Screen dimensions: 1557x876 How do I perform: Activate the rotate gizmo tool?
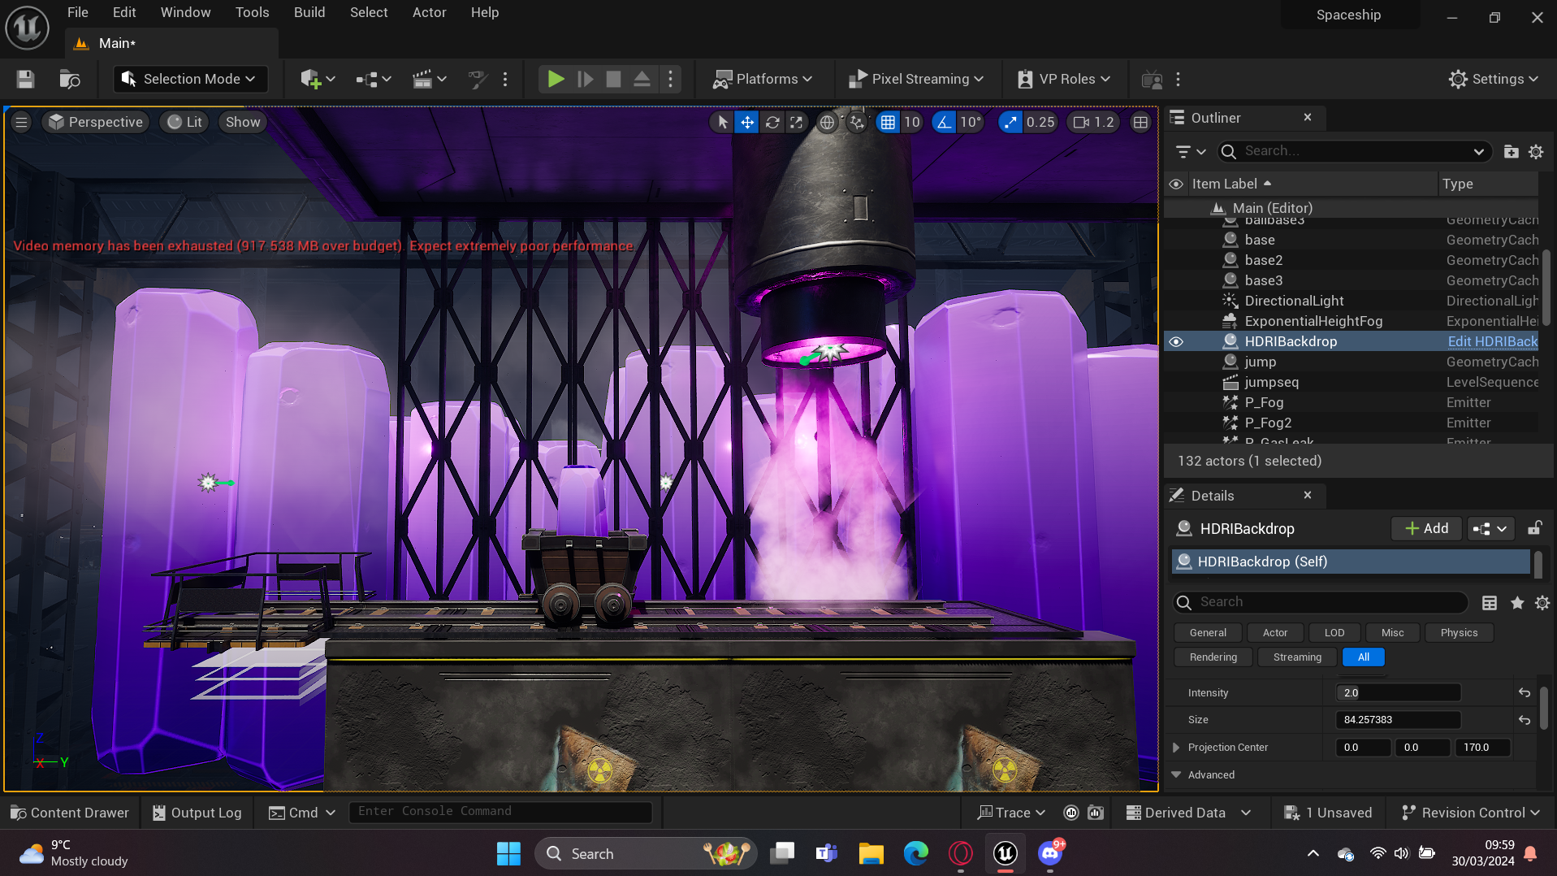point(772,122)
